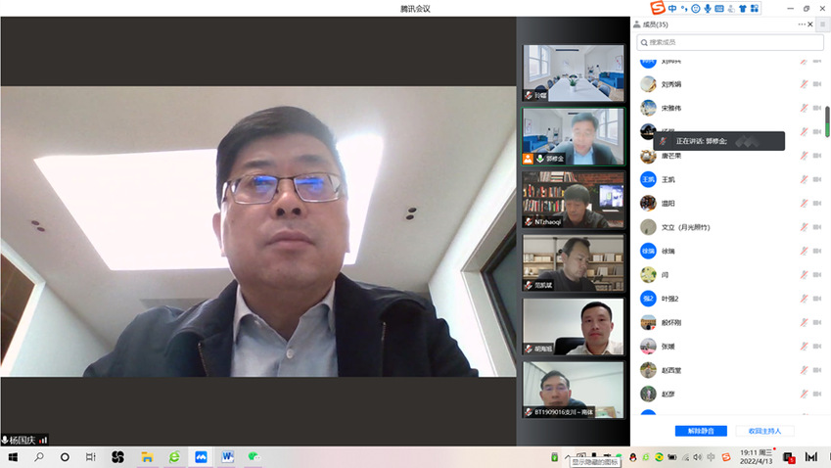
Task: Click camera icon for 刘秀娟
Action: tap(817, 84)
